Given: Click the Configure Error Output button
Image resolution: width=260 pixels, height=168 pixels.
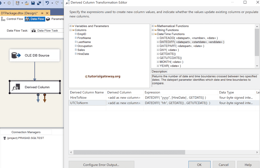Looking at the screenshot, I should coord(101,165).
